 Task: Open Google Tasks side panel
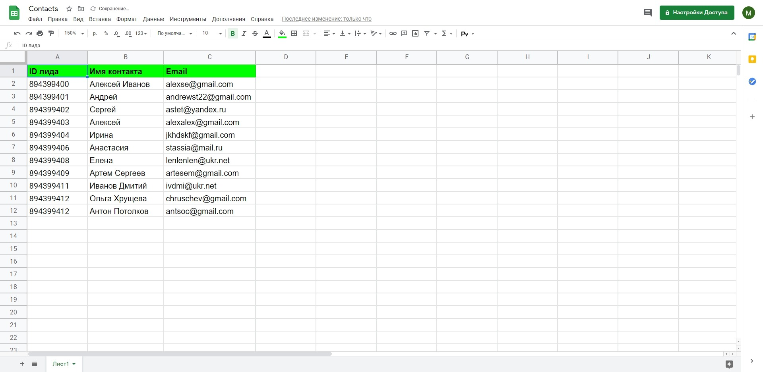[x=752, y=81]
